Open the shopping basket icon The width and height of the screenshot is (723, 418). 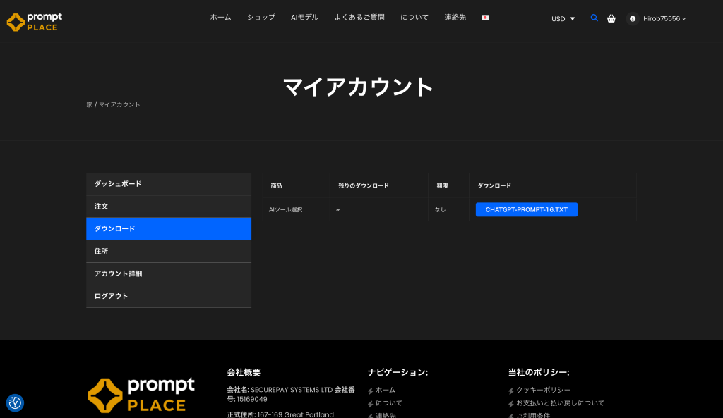pyautogui.click(x=611, y=18)
